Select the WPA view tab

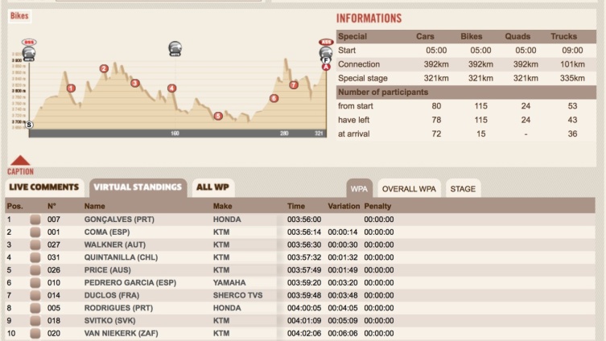[359, 188]
